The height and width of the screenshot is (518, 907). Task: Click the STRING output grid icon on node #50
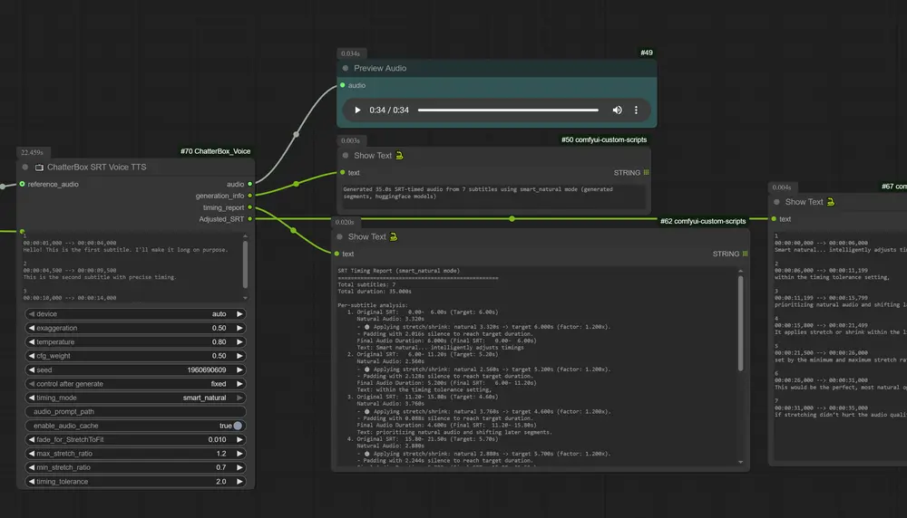[x=647, y=172]
